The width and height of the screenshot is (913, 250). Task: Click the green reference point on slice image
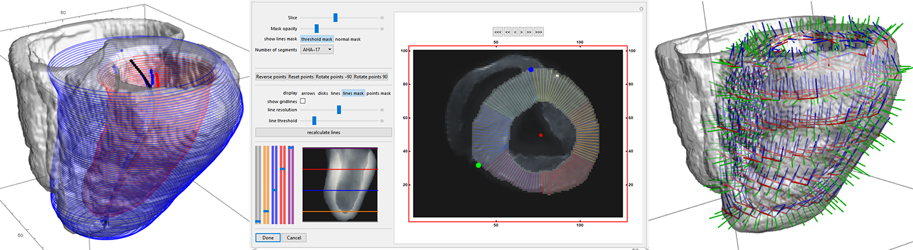click(478, 165)
